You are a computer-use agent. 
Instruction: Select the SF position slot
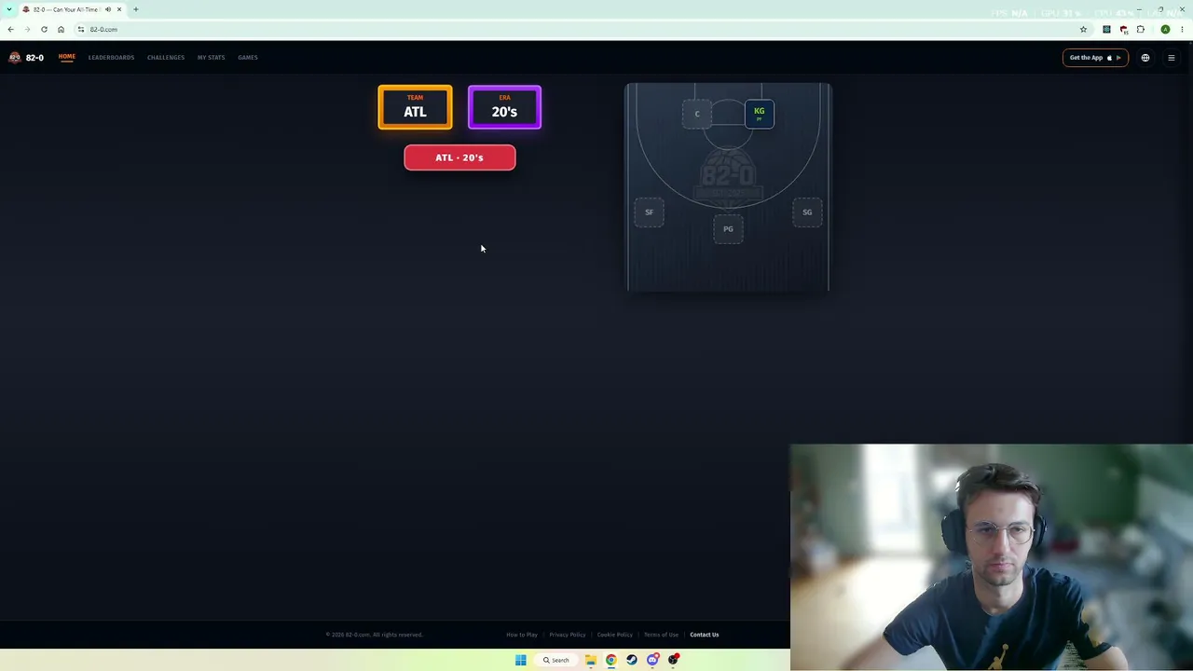coord(650,212)
